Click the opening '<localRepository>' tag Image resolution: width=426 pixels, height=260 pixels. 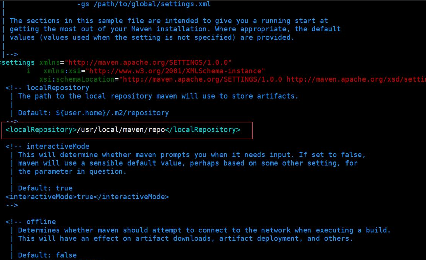[x=41, y=129]
